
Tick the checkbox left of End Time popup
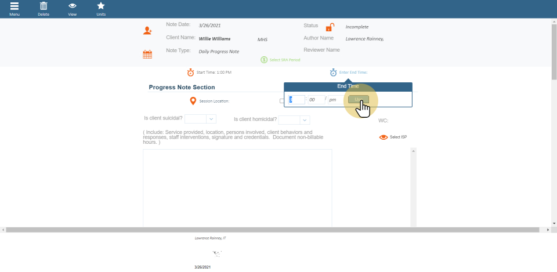click(x=282, y=101)
